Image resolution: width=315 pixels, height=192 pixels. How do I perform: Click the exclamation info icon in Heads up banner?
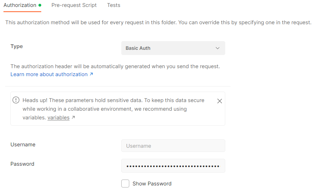pos(16,100)
